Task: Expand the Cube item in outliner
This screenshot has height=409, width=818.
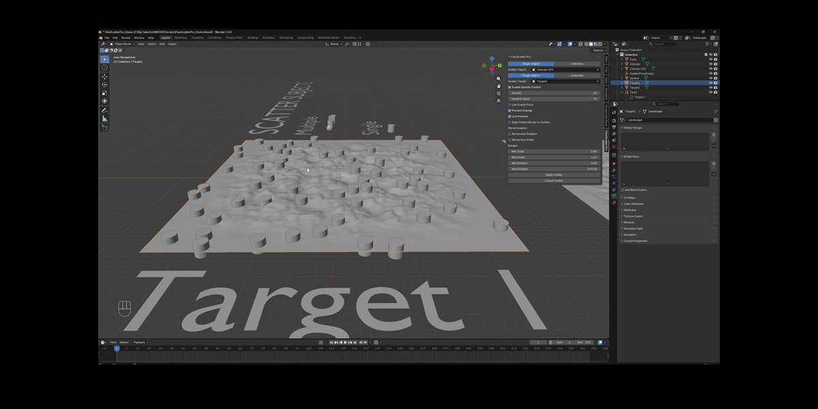Action: pos(622,59)
